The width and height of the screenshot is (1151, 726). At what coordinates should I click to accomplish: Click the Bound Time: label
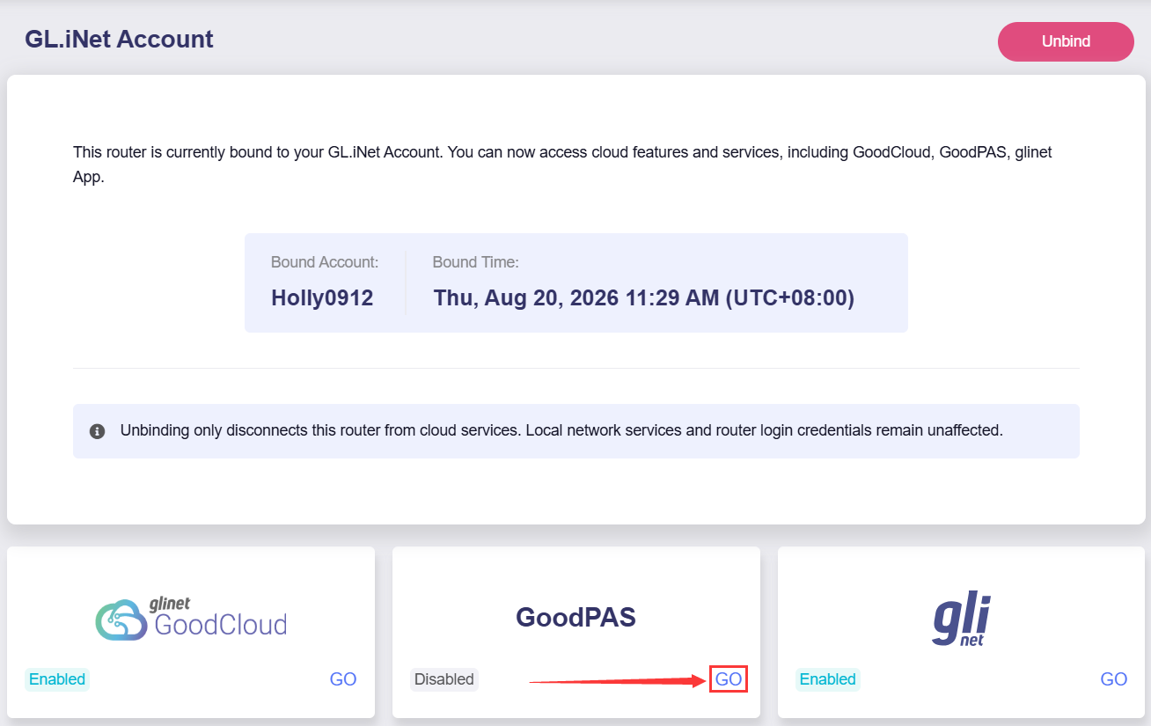[x=476, y=262]
